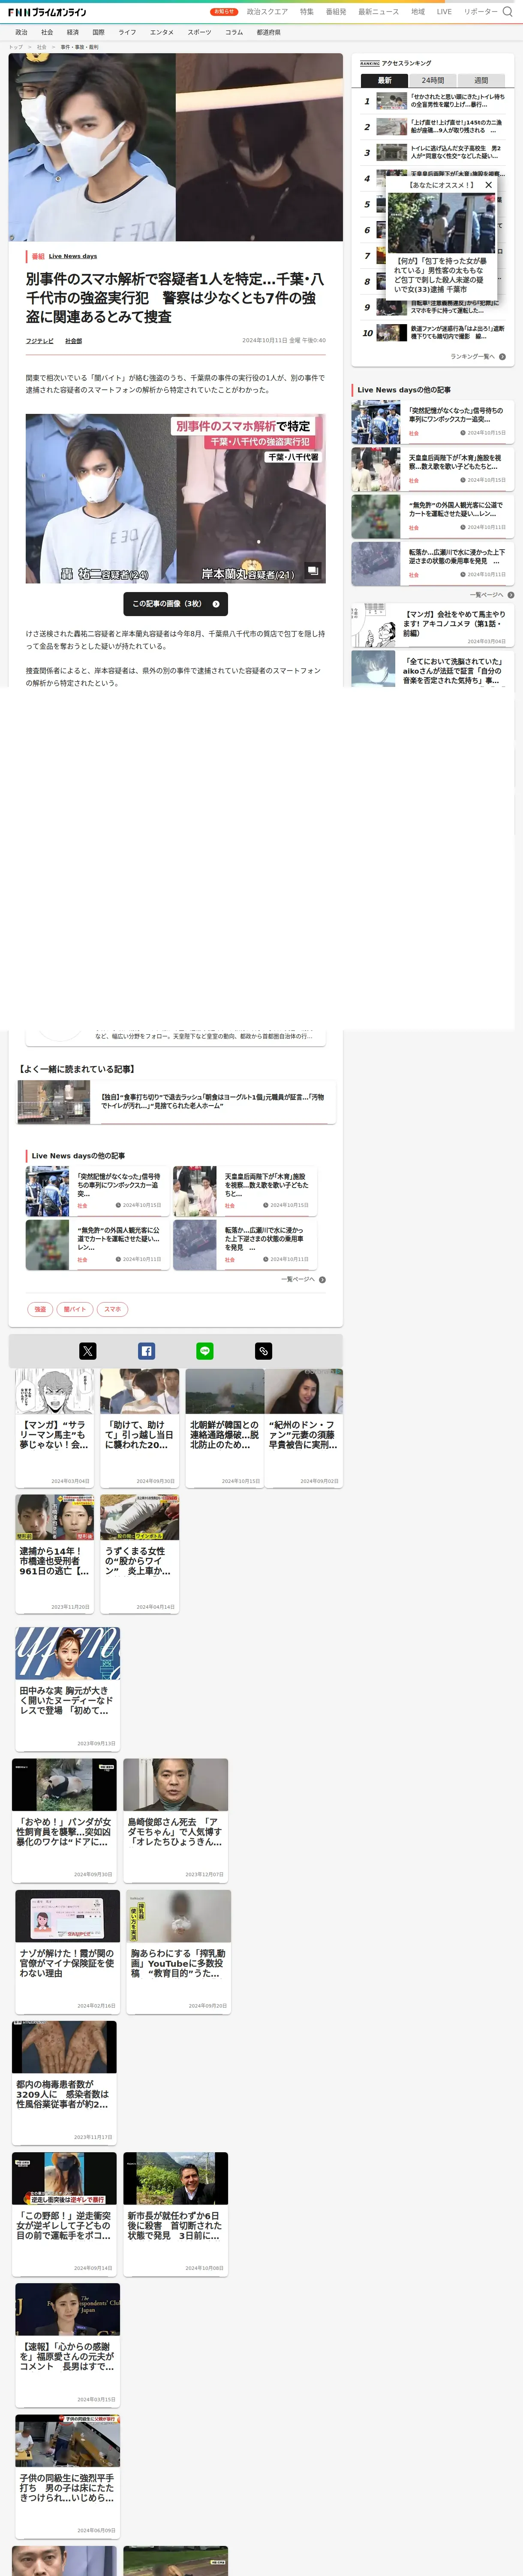Click the 強盗 tag
Screen dimensions: 523x2576
coord(40,1309)
